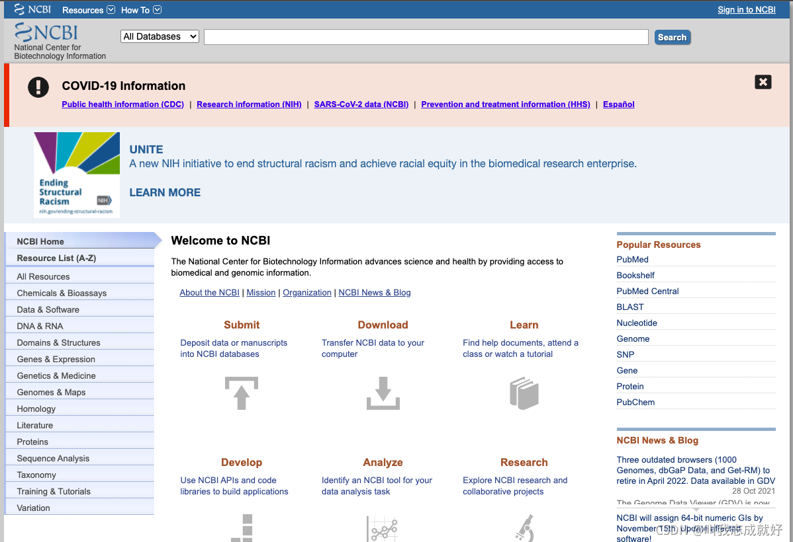Open the Resources dropdown menu

coord(89,10)
